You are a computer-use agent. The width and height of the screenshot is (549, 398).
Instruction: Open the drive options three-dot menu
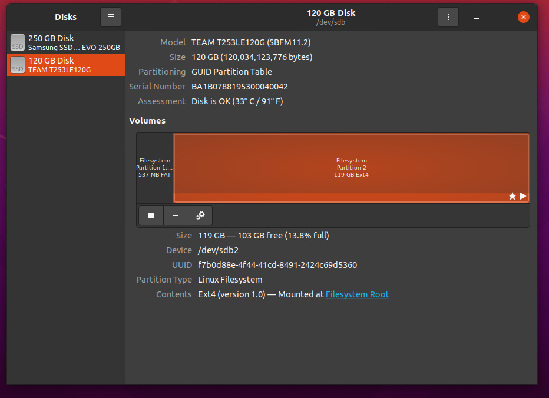point(448,17)
